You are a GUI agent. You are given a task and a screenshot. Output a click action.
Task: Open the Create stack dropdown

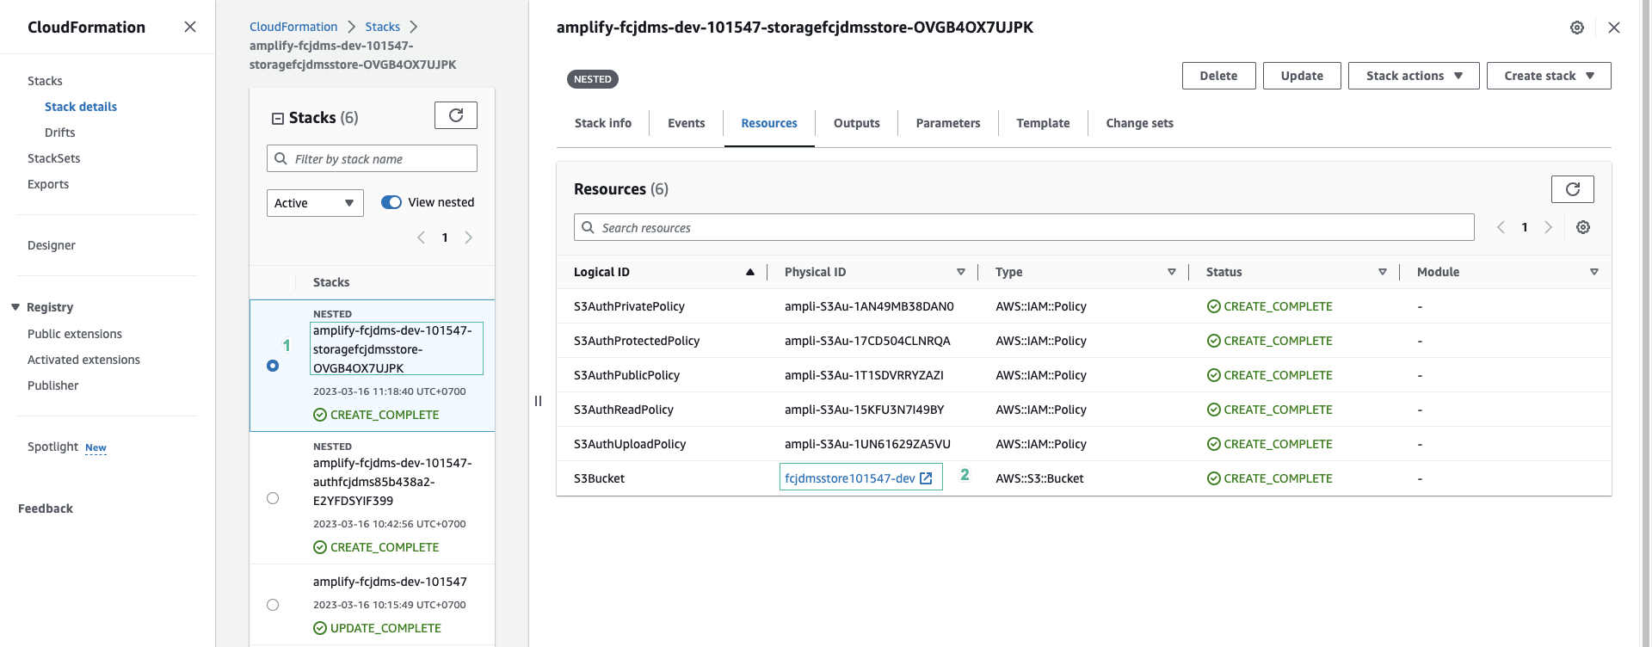coord(1549,76)
